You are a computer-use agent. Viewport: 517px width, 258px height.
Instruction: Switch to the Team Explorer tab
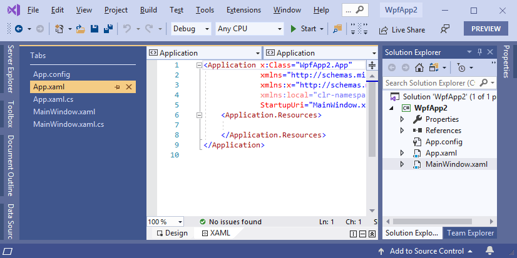click(x=469, y=233)
